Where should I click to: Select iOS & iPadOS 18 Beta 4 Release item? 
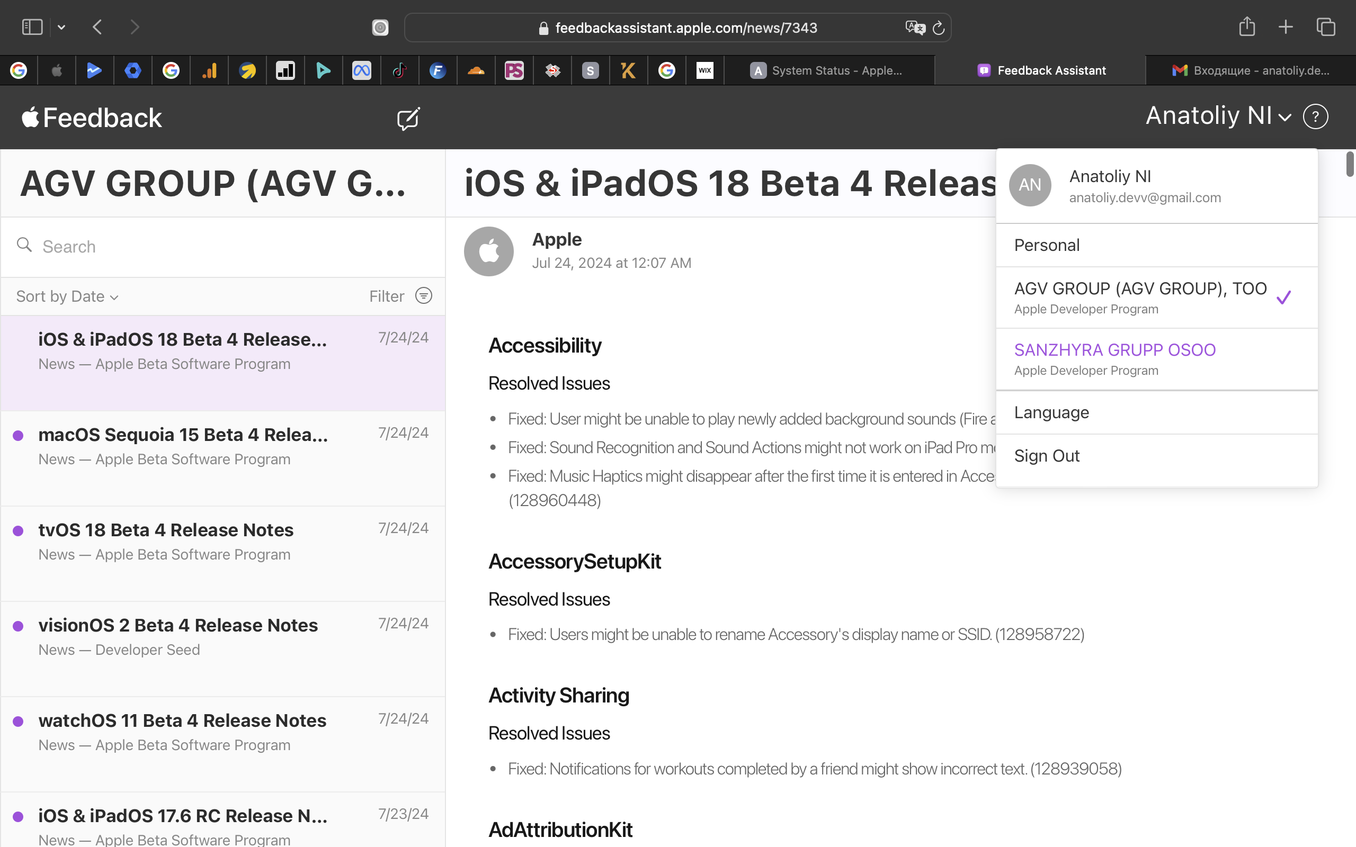point(223,363)
